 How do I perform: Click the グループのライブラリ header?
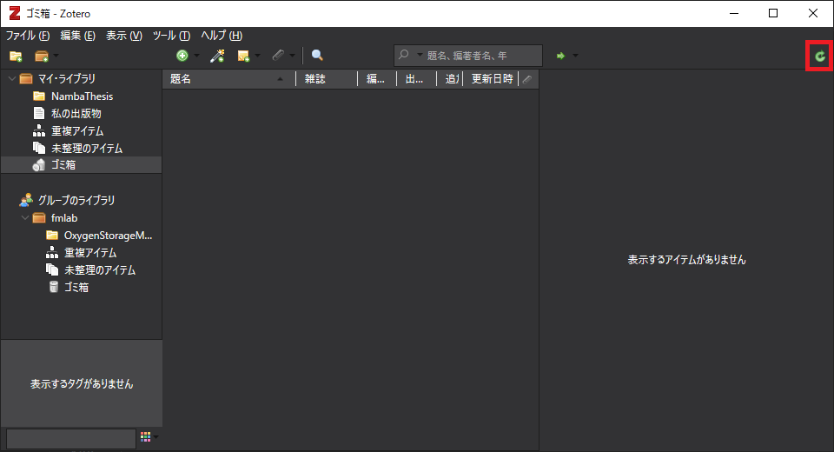(76, 200)
